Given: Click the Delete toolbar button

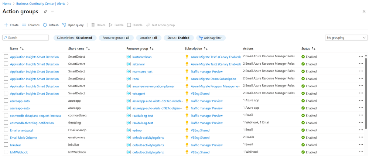Looking at the screenshot, I should point(98,25).
